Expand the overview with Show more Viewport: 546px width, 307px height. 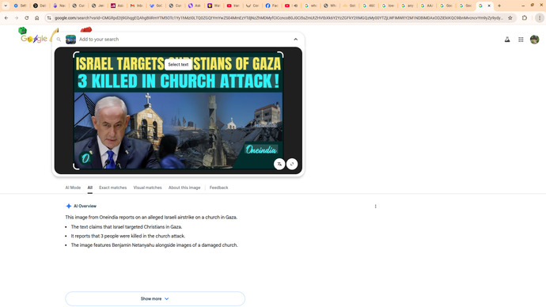(x=155, y=298)
